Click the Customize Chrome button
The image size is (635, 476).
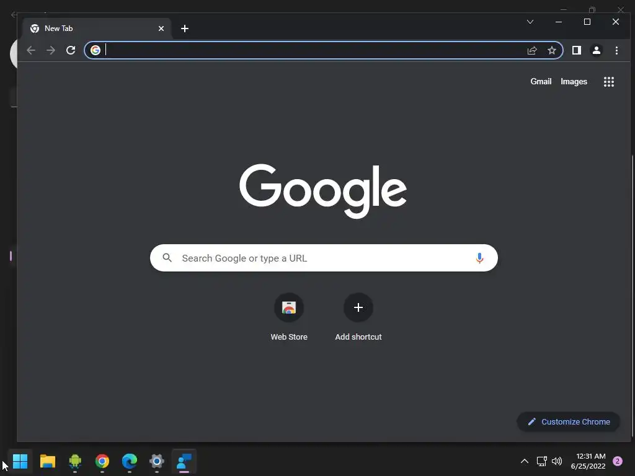569,421
